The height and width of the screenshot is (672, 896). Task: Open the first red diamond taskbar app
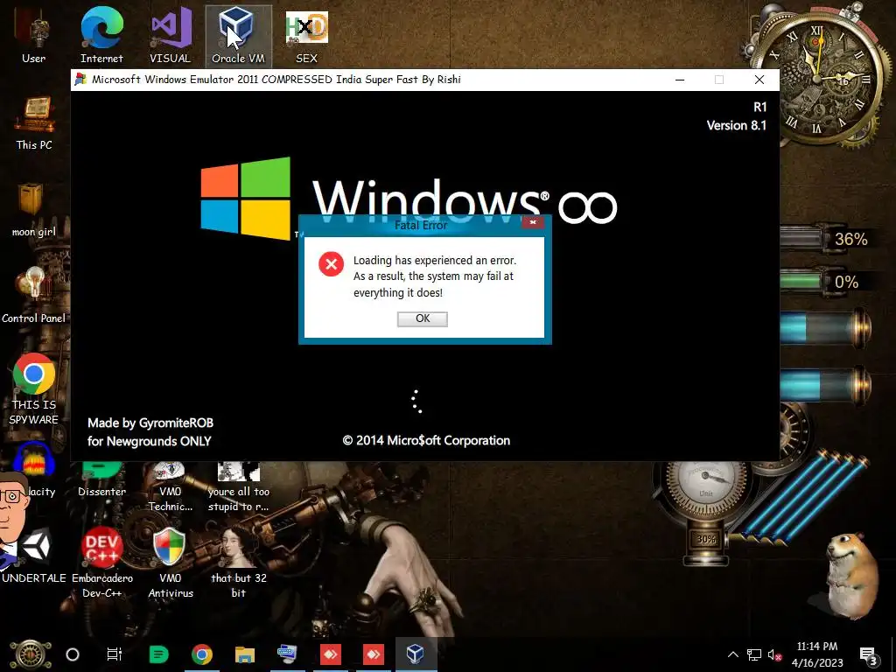(x=330, y=654)
